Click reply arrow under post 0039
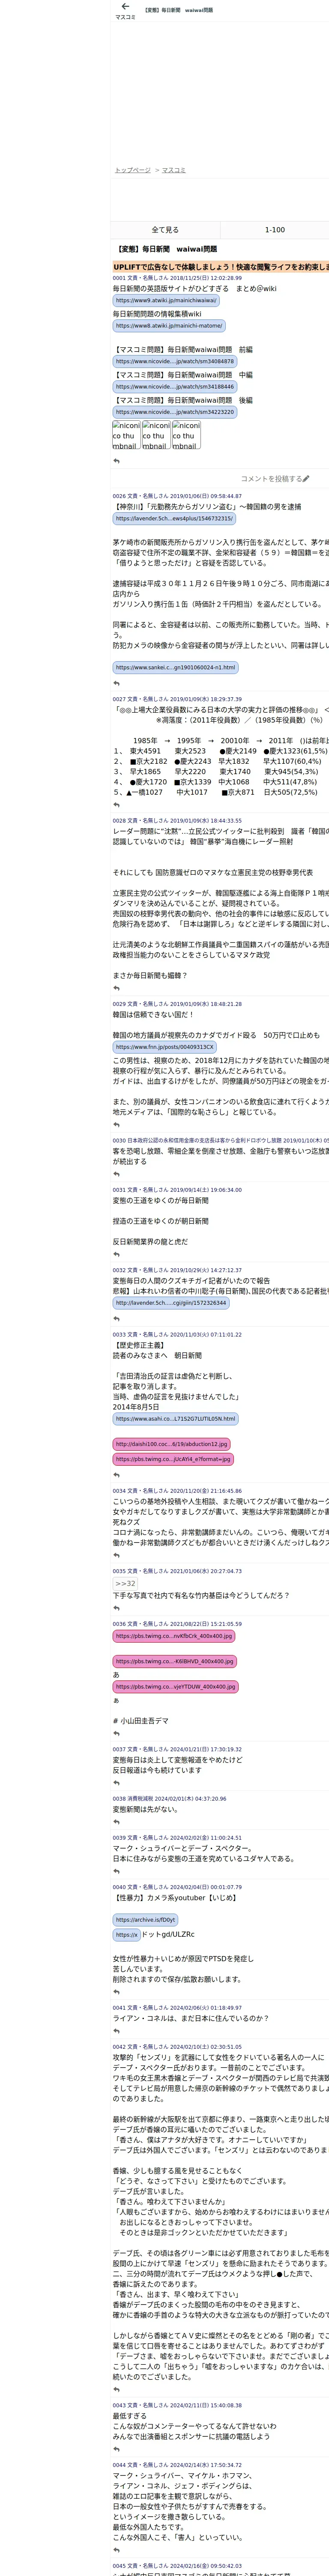 tap(117, 1872)
